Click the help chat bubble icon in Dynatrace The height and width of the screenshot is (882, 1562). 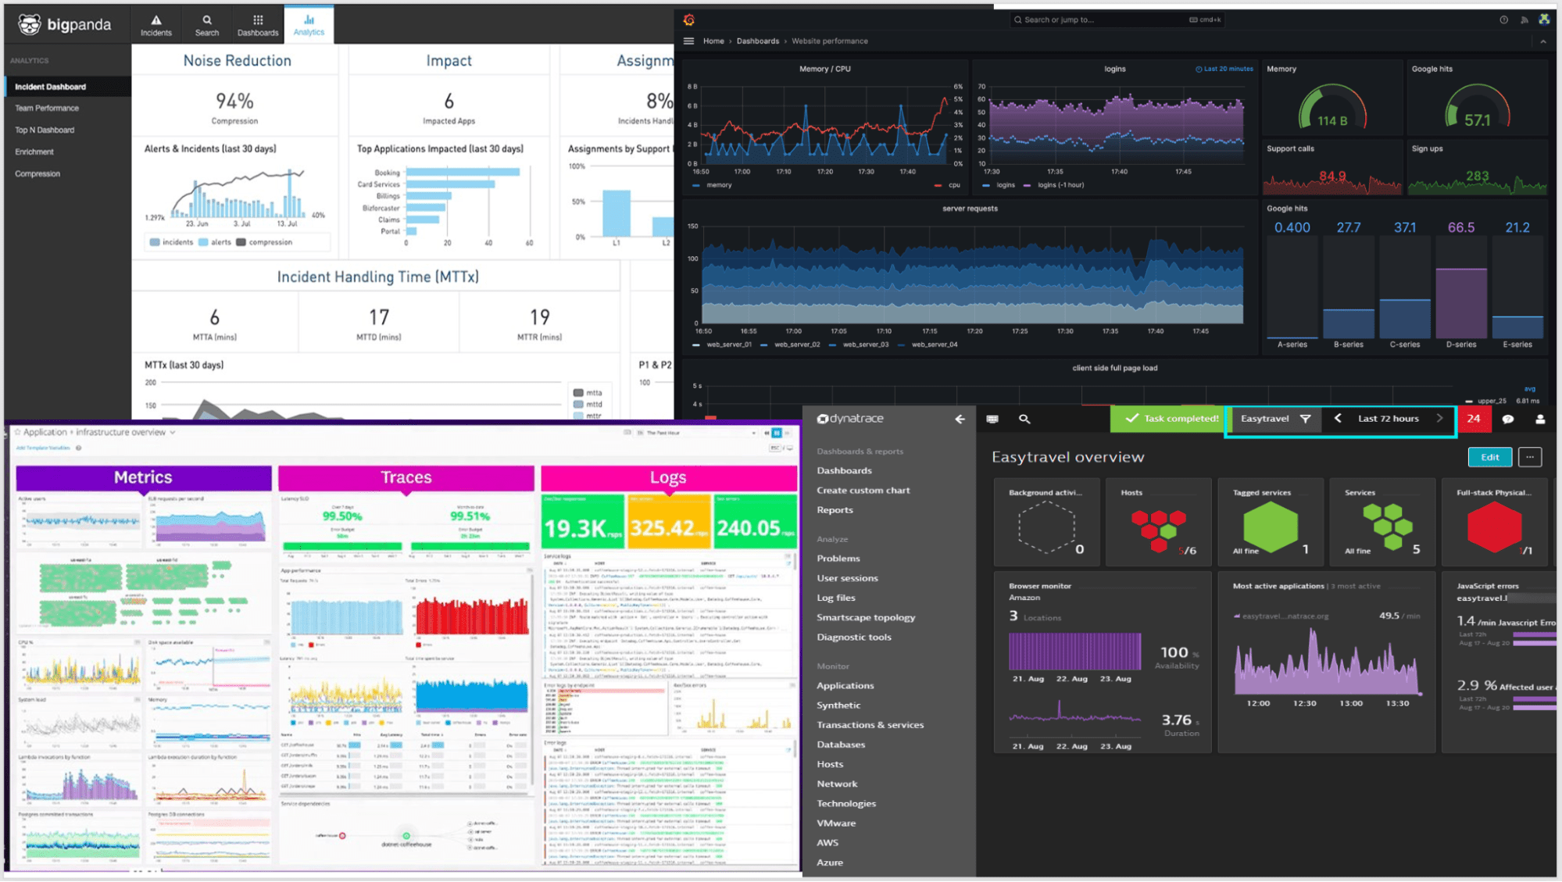tap(1508, 419)
